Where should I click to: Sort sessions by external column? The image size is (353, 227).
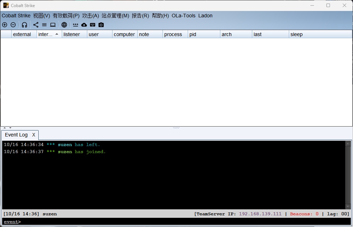[x=24, y=34]
